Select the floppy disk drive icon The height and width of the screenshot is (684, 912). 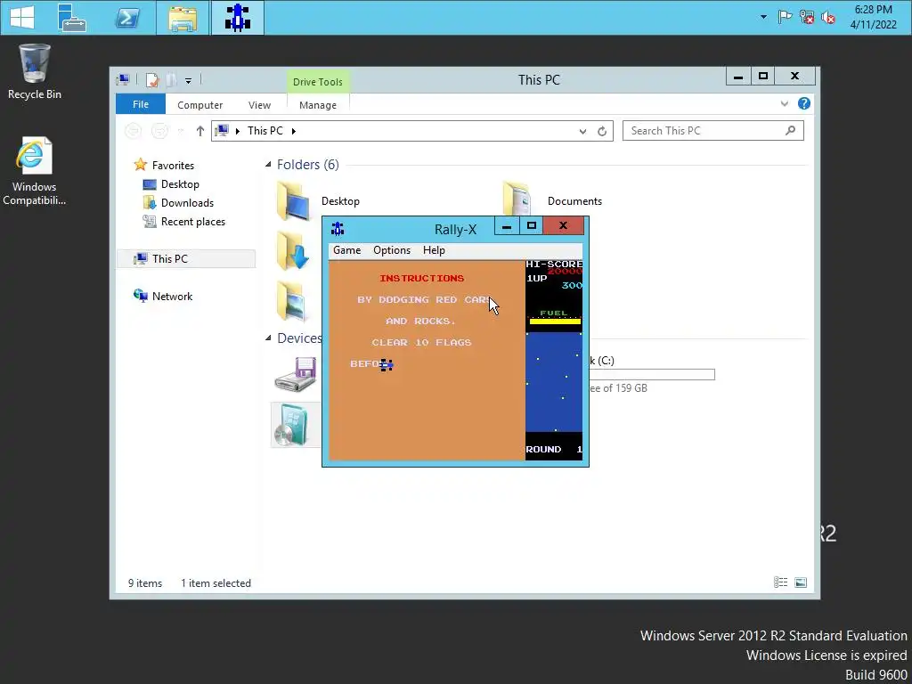tap(296, 374)
